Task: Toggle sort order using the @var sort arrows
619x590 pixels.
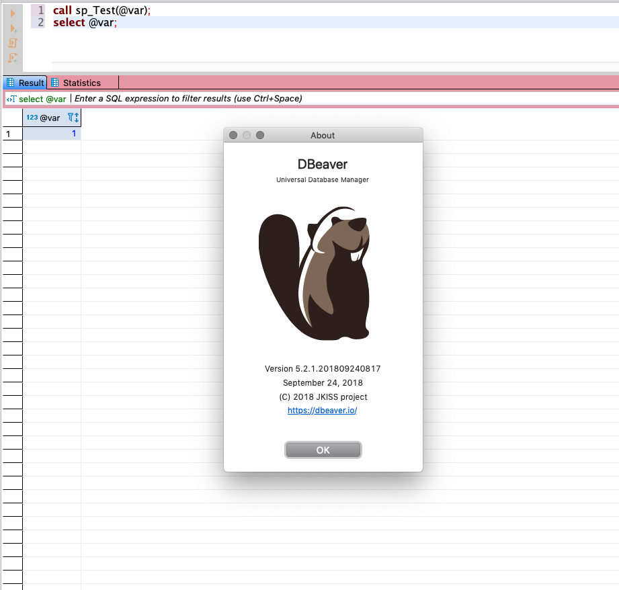Action: tap(76, 118)
